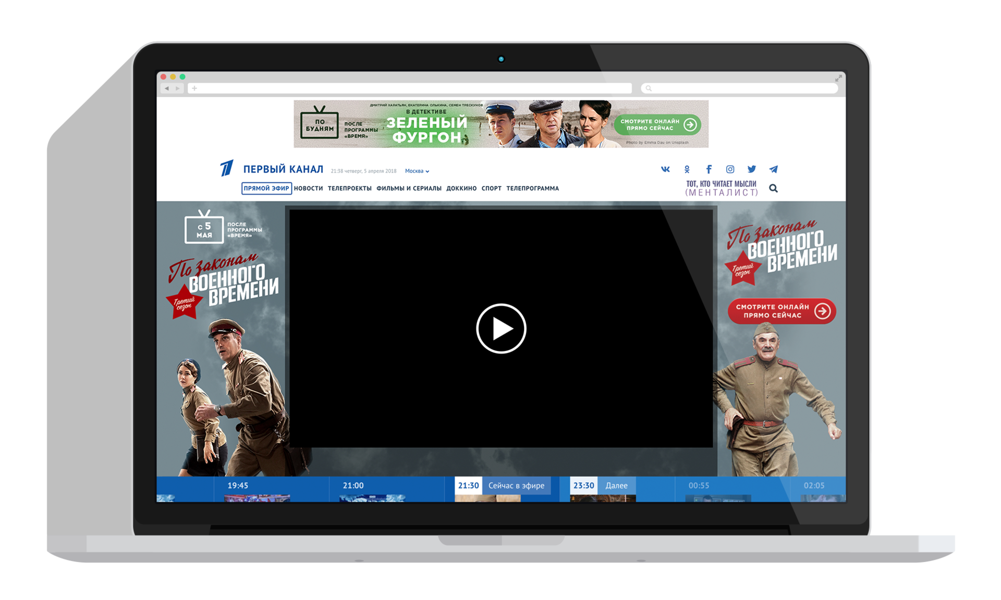Open the VK social page icon
This screenshot has width=1001, height=600.
click(x=665, y=169)
